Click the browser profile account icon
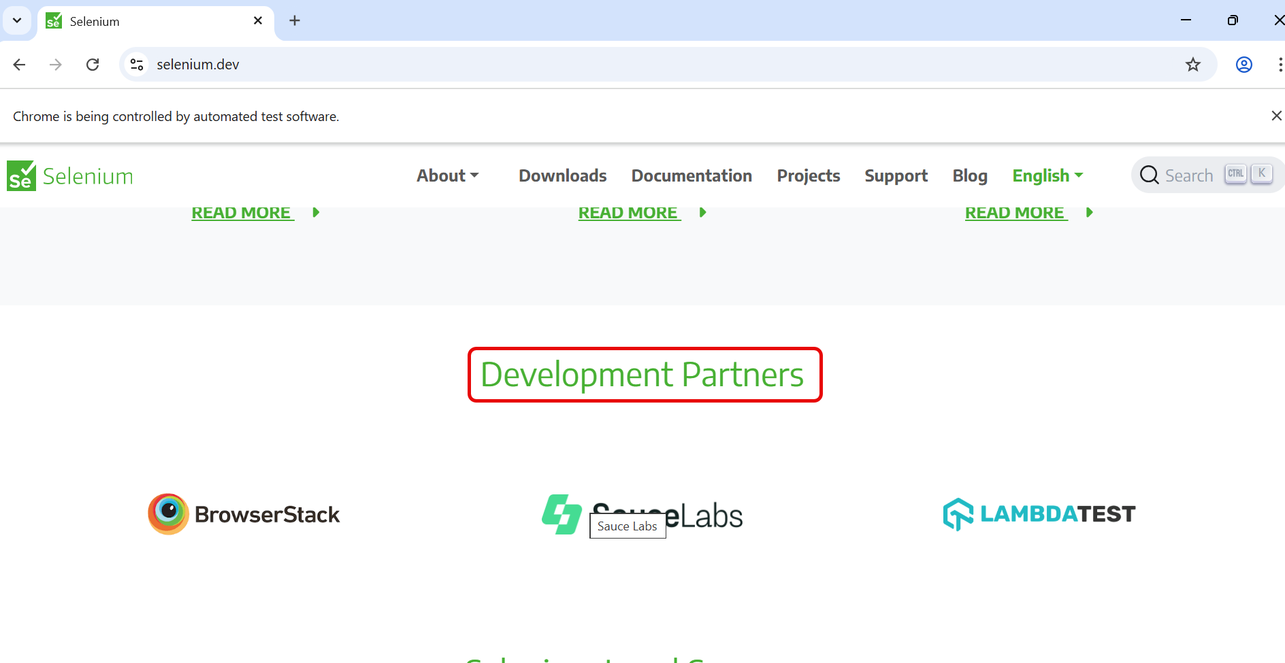The height and width of the screenshot is (663, 1285). [1243, 64]
